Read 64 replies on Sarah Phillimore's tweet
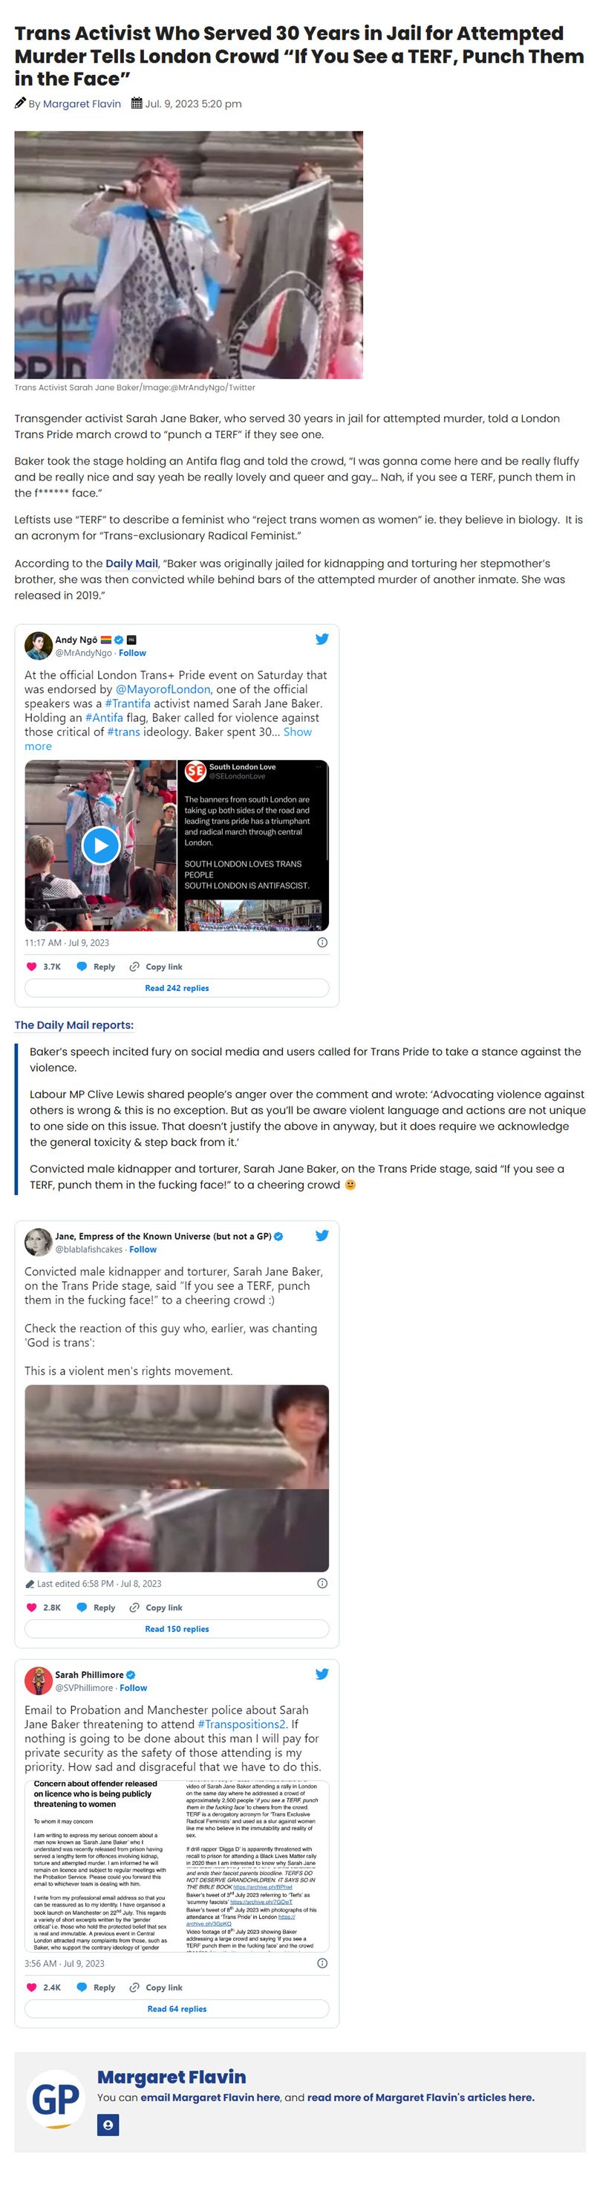Image resolution: width=594 pixels, height=2186 pixels. click(177, 2008)
